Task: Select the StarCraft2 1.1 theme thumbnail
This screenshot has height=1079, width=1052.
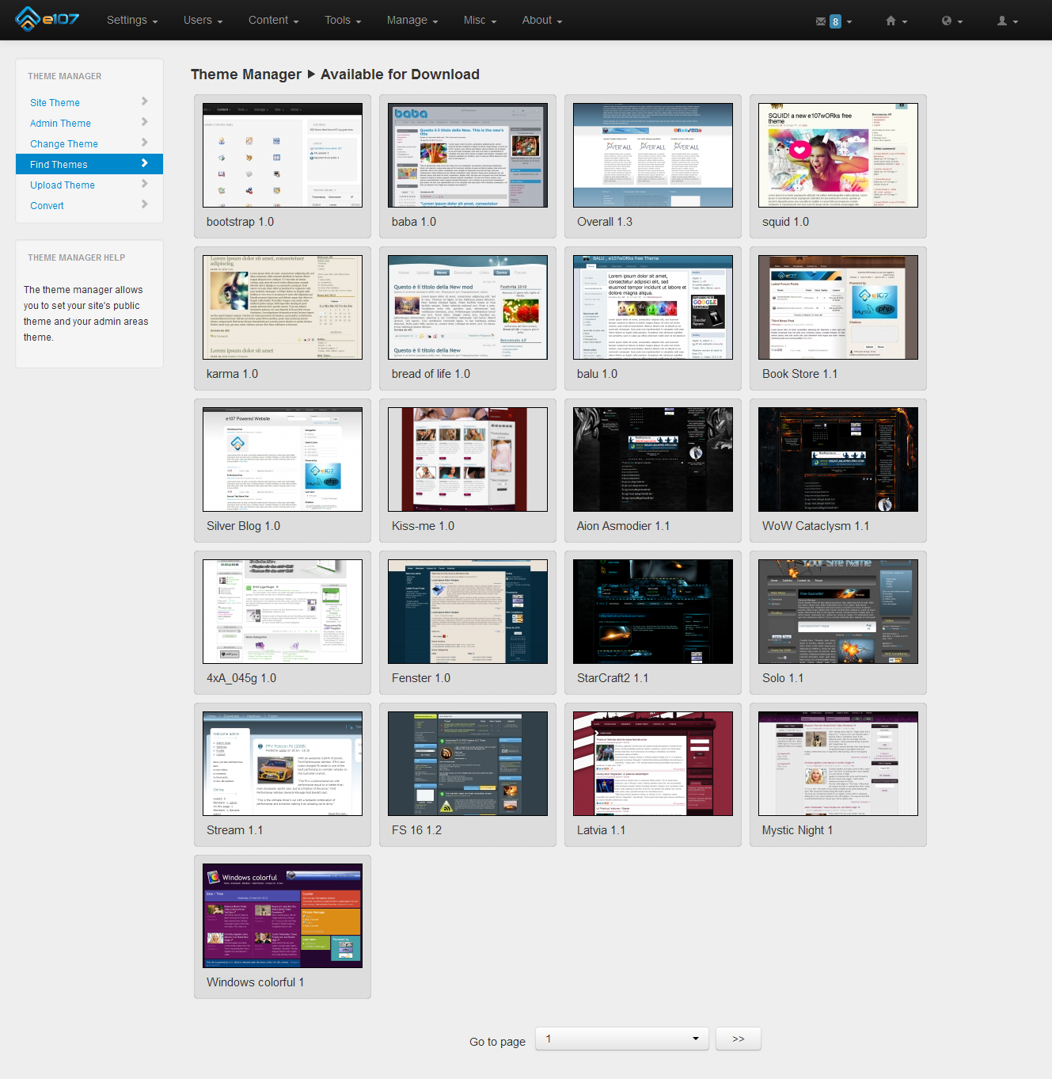Action: 653,612
